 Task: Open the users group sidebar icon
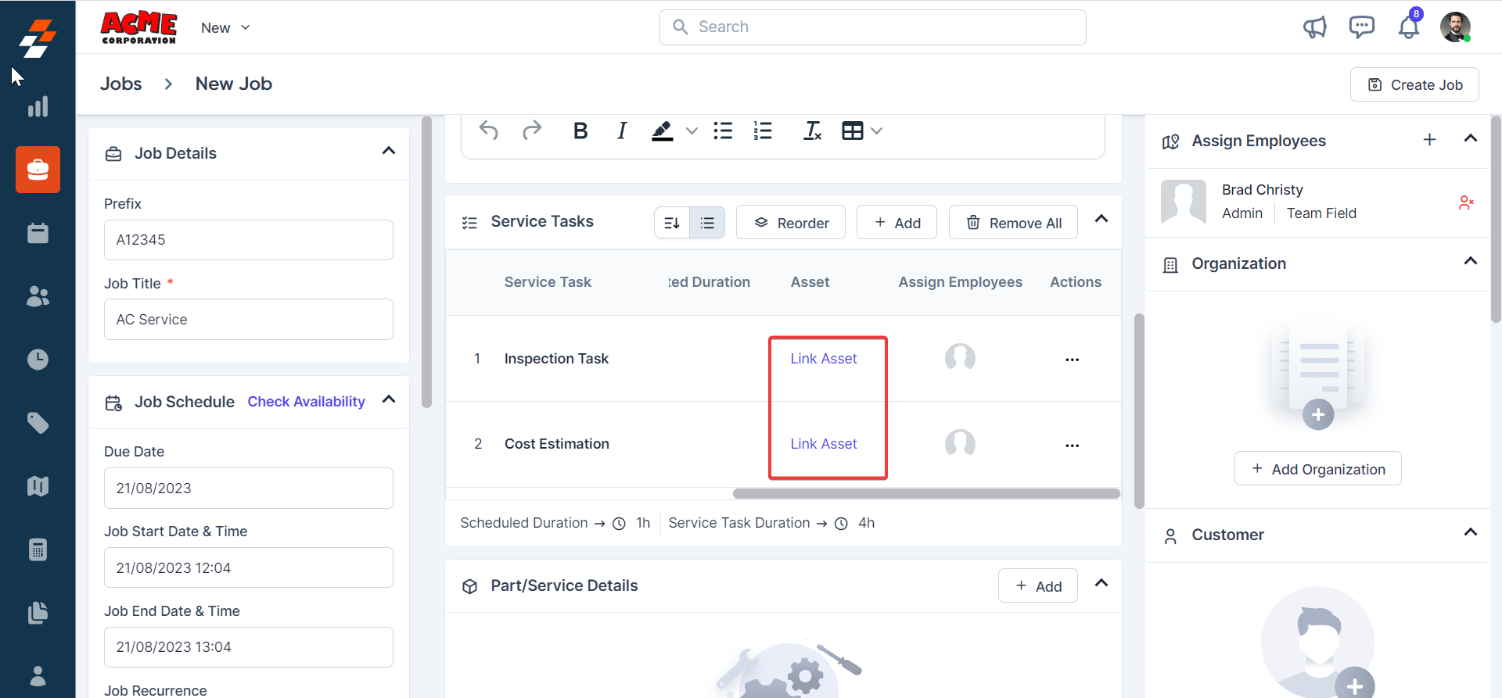pos(38,296)
